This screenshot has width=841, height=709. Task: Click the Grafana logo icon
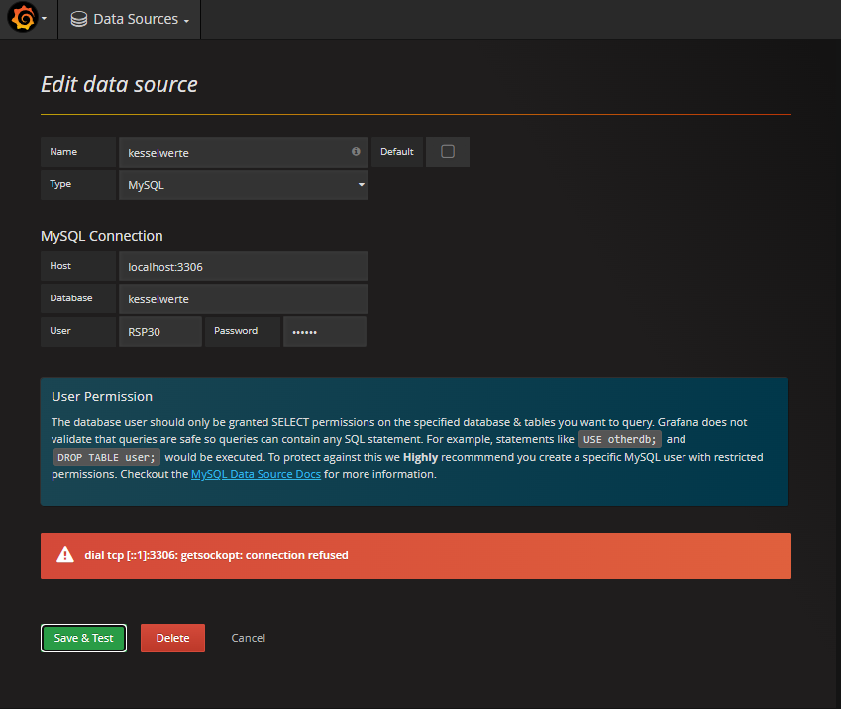click(x=23, y=19)
